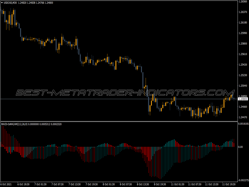
Task: Select price scale label 1.25040
Action: 243,86
